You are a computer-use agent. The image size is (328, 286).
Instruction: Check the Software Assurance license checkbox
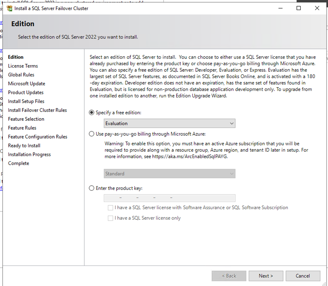point(111,208)
